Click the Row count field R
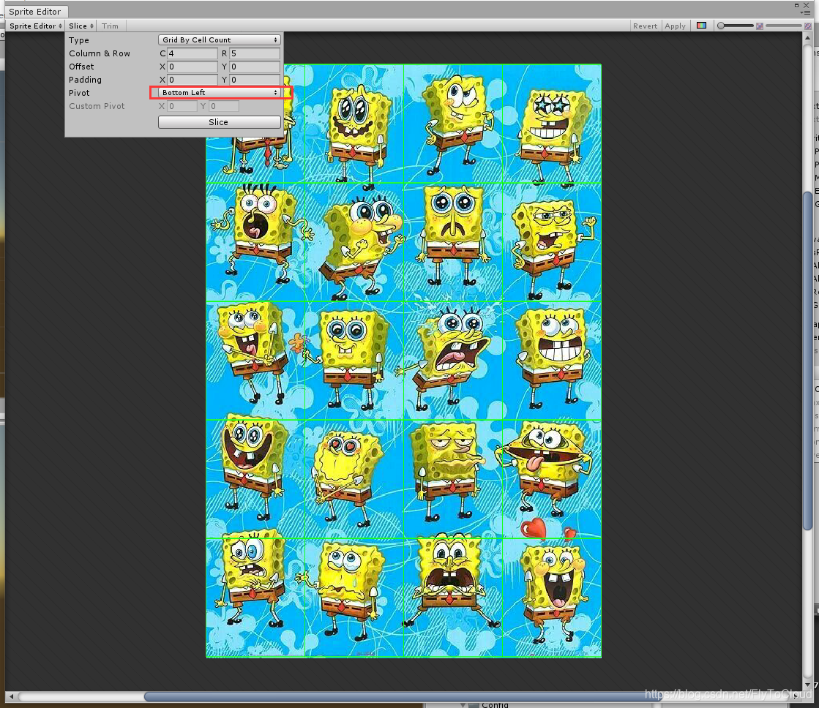Viewport: 819px width, 708px height. (255, 53)
